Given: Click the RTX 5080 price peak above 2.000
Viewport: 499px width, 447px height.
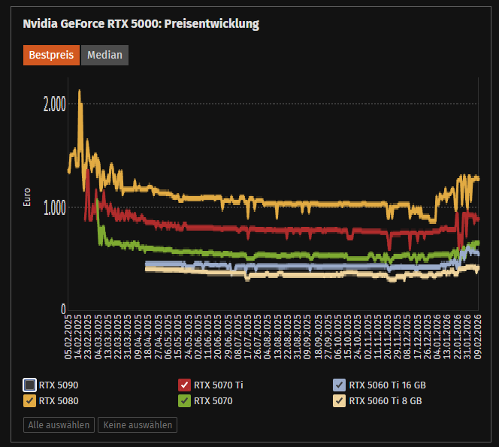Looking at the screenshot, I should [x=80, y=92].
